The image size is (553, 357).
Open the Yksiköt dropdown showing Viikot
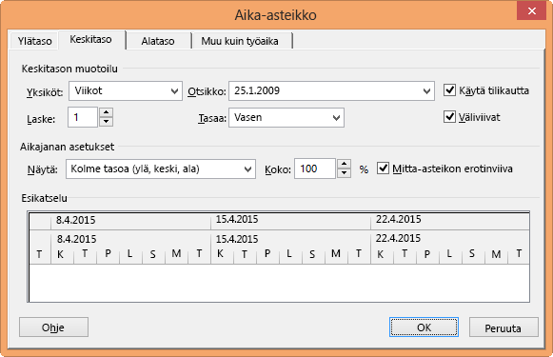126,91
